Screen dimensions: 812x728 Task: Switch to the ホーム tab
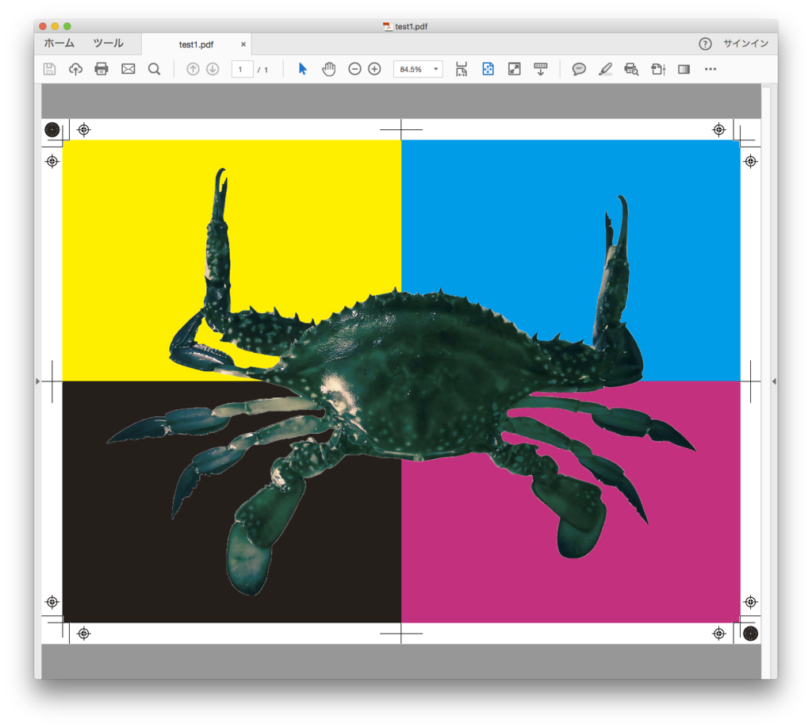[x=59, y=44]
